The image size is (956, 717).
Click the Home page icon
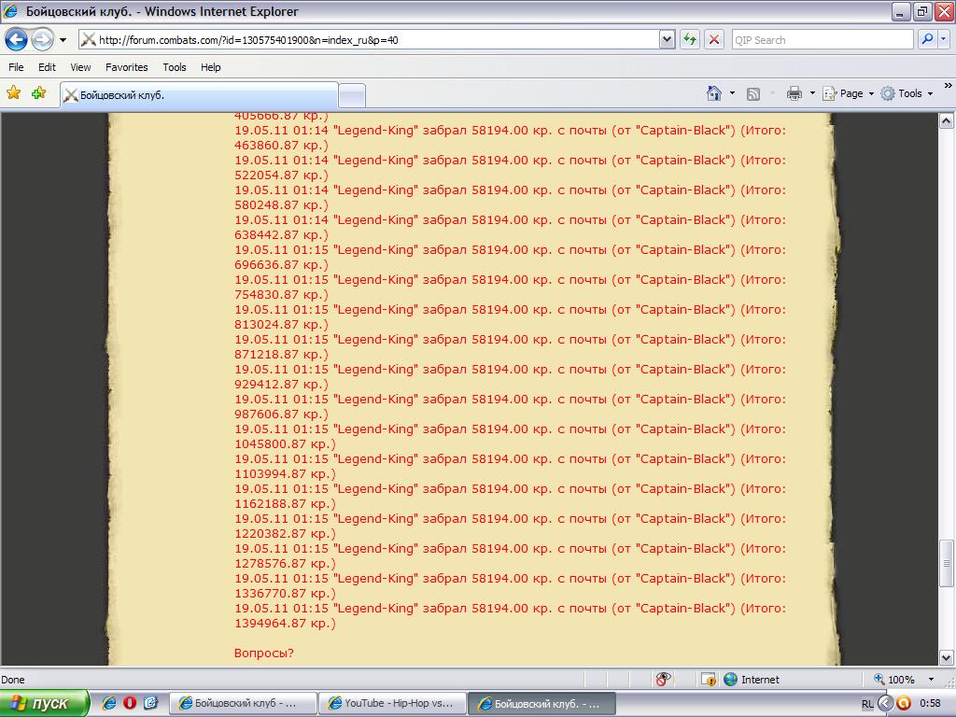[x=713, y=93]
